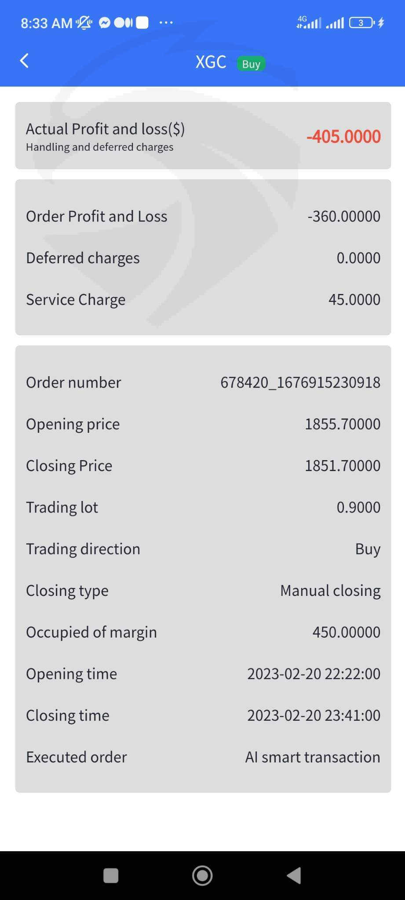This screenshot has height=900, width=405.
Task: Tap the Service Charge row label
Action: click(76, 300)
